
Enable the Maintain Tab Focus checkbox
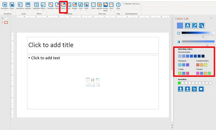click(124, 4)
